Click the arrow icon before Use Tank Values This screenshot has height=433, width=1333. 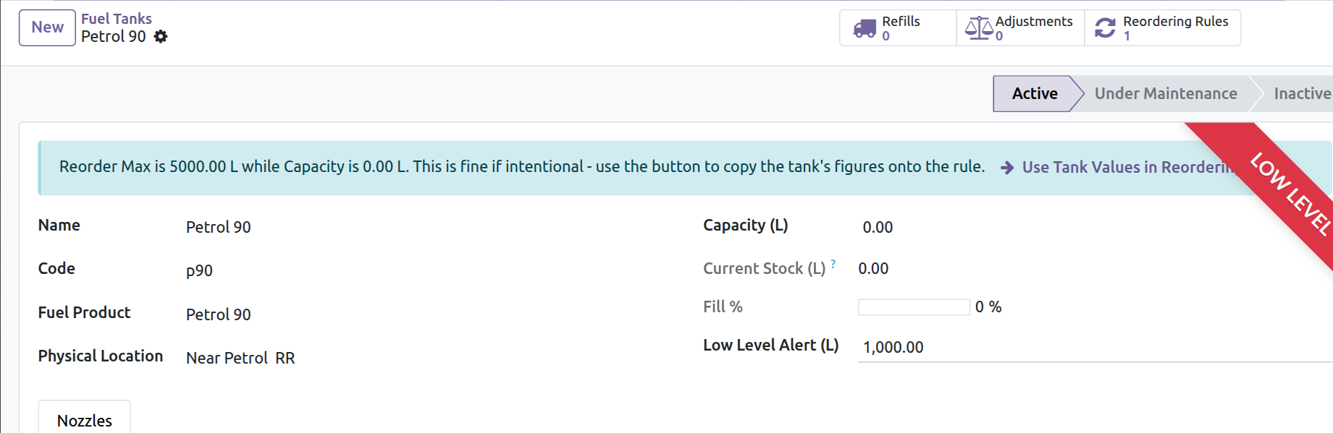tap(1007, 168)
